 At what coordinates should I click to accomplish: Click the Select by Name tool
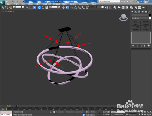click(27, 8)
